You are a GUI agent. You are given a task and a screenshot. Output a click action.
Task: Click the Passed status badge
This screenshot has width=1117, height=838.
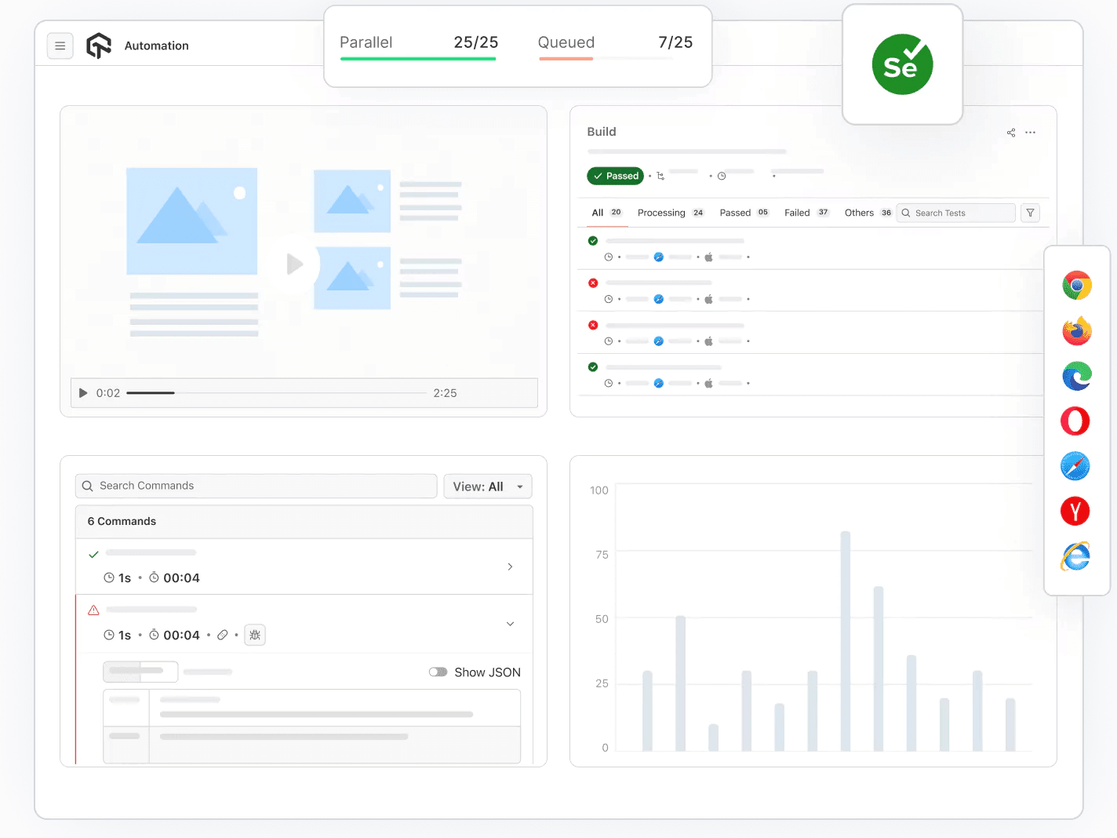pyautogui.click(x=615, y=176)
